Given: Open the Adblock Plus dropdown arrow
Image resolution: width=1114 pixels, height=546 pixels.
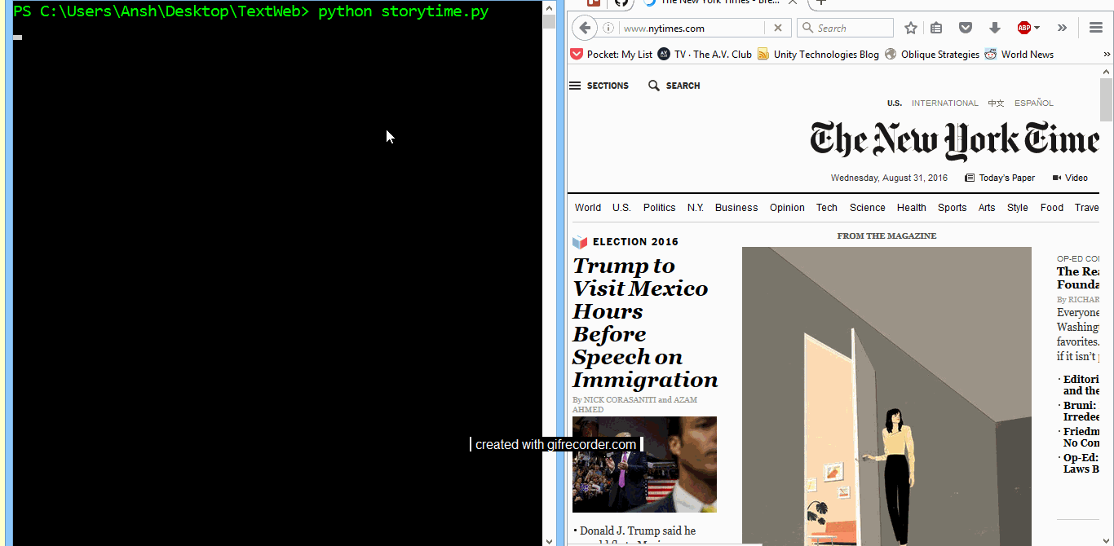Looking at the screenshot, I should tap(1037, 28).
